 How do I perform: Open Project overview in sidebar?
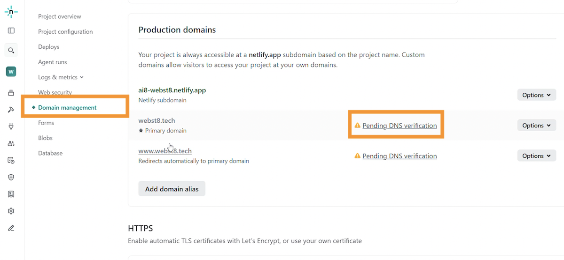(x=60, y=16)
